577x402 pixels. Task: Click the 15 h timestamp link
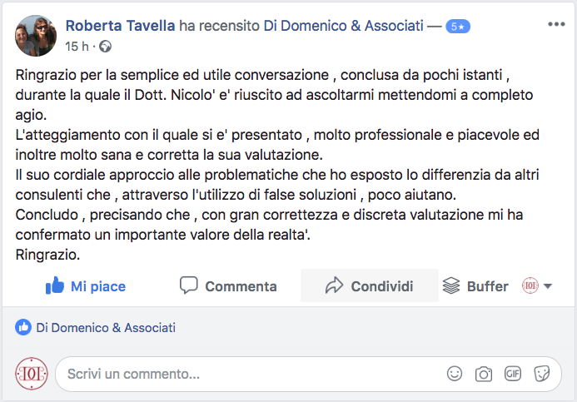tap(77, 46)
